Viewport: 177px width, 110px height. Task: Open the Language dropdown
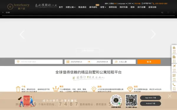click(x=122, y=4)
